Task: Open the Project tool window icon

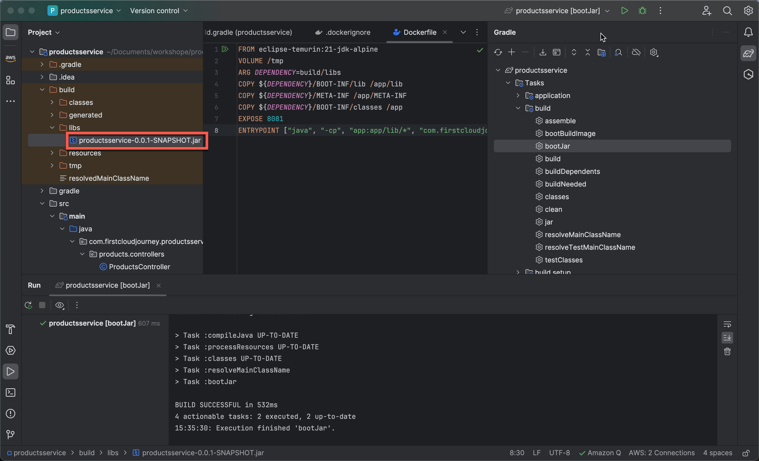Action: pos(11,32)
